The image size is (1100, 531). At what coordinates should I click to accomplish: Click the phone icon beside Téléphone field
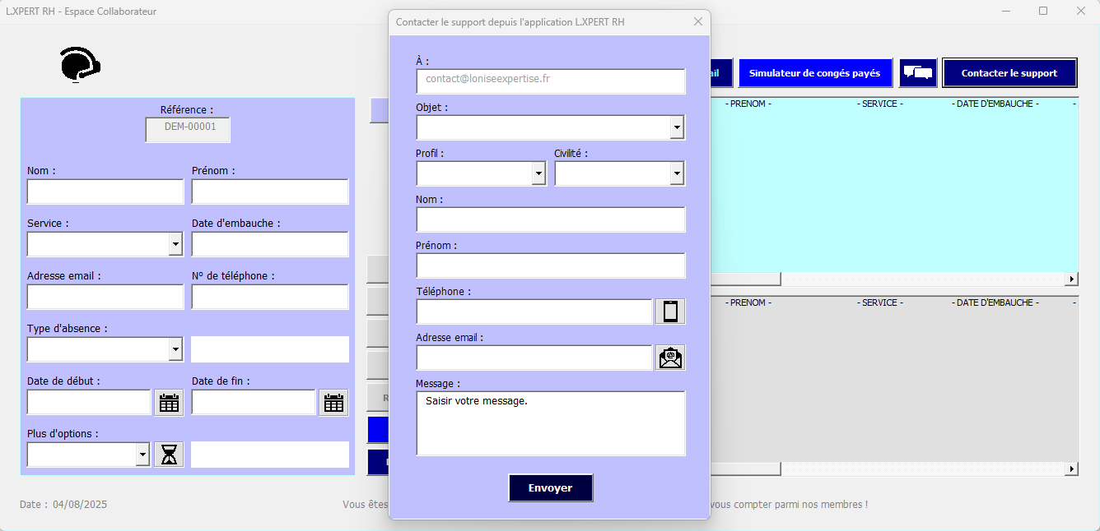[670, 312]
